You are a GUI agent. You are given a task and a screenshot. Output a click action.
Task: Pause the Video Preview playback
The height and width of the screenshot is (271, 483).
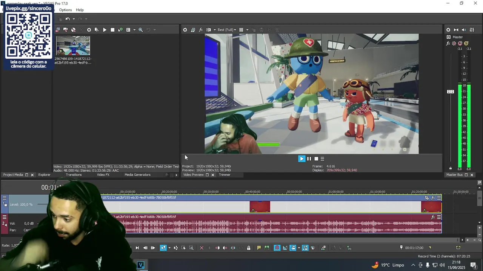pos(309,159)
